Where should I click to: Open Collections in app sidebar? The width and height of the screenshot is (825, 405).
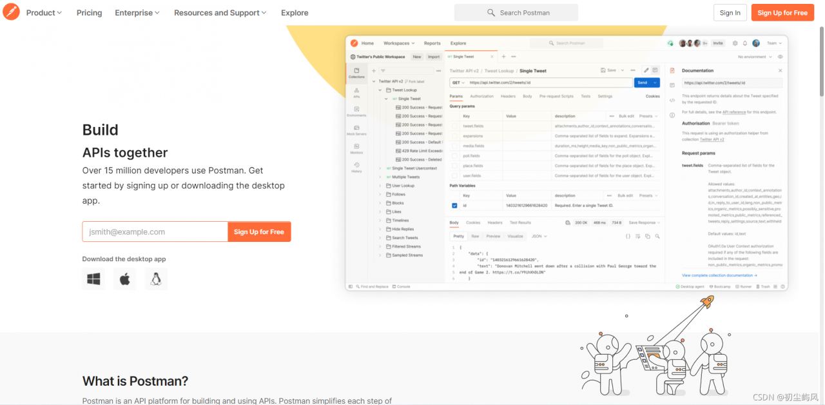tap(356, 73)
